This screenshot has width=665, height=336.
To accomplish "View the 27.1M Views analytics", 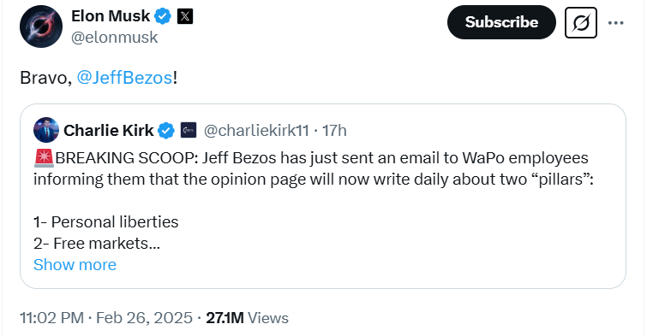I will click(247, 318).
